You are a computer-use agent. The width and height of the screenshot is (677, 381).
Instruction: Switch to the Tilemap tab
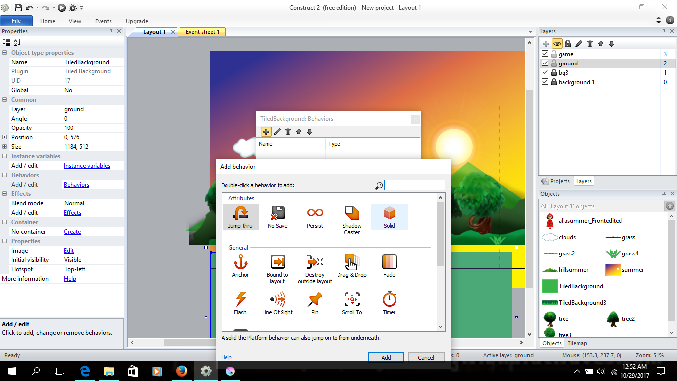point(577,343)
